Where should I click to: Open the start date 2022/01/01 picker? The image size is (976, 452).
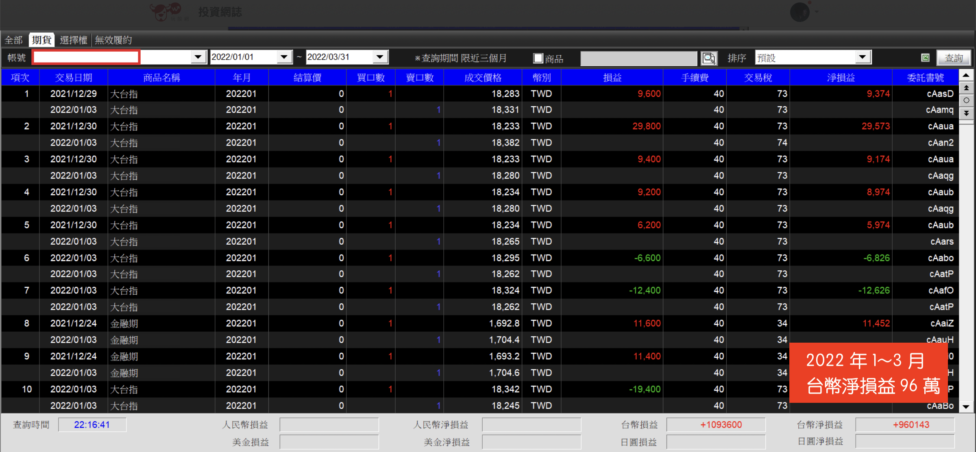click(284, 57)
